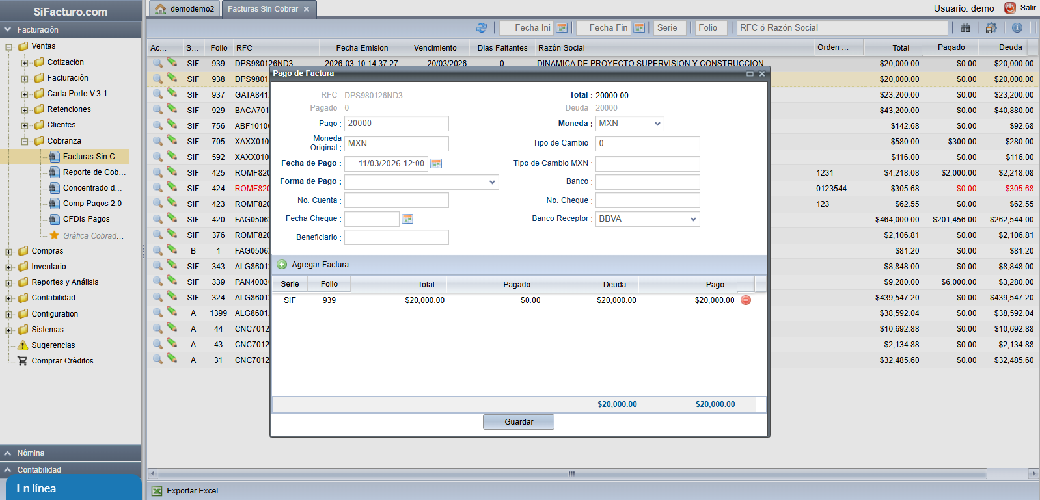Open the Fecha Ini calendar picker

[562, 28]
